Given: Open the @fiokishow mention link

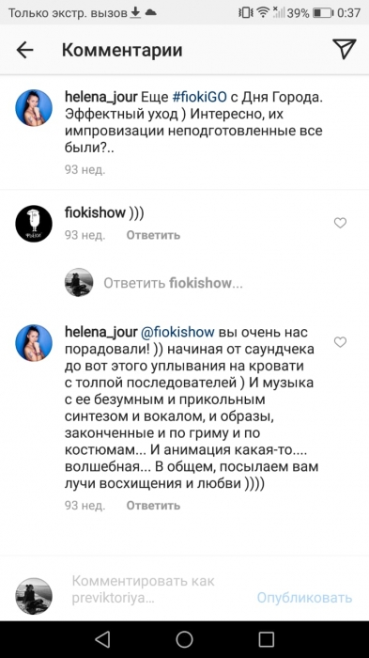Looking at the screenshot, I should pyautogui.click(x=177, y=332).
